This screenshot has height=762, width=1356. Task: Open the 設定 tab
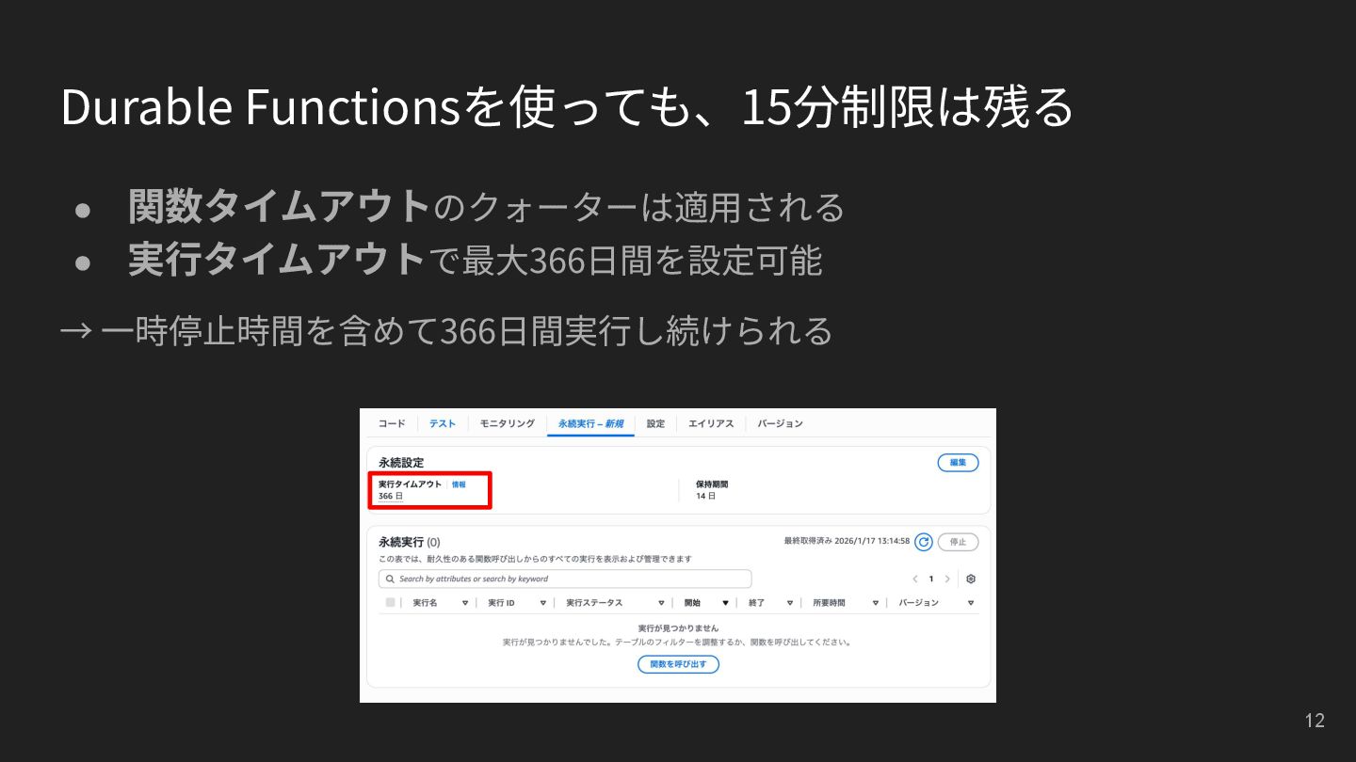point(655,423)
